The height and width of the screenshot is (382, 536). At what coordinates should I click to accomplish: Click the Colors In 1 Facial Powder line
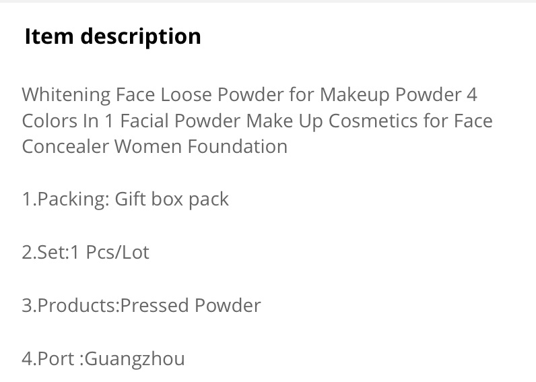257,121
